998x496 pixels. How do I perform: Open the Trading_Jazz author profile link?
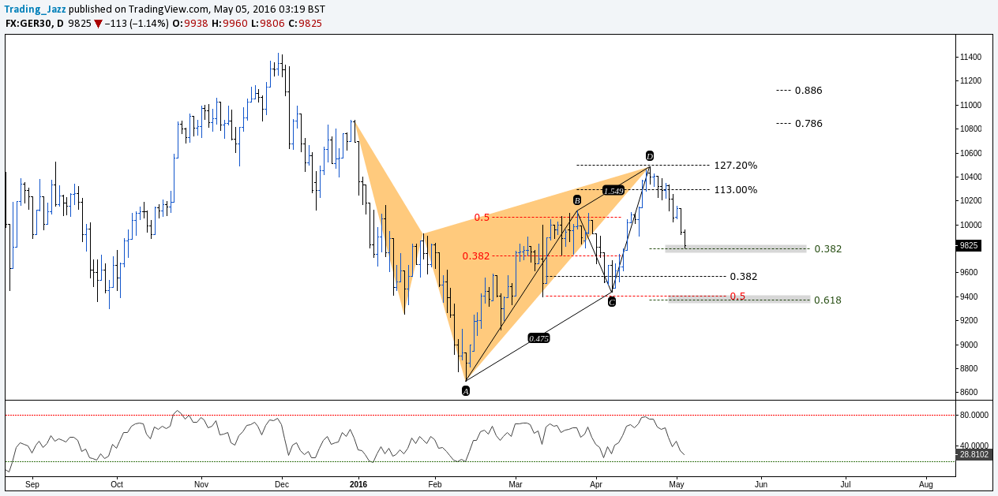click(36, 9)
